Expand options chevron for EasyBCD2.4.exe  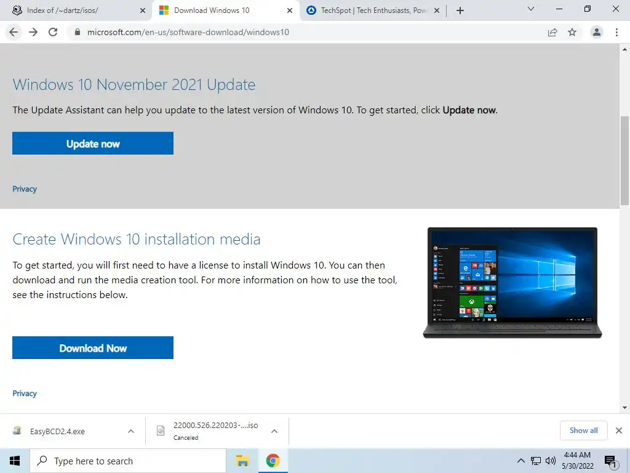click(131, 431)
